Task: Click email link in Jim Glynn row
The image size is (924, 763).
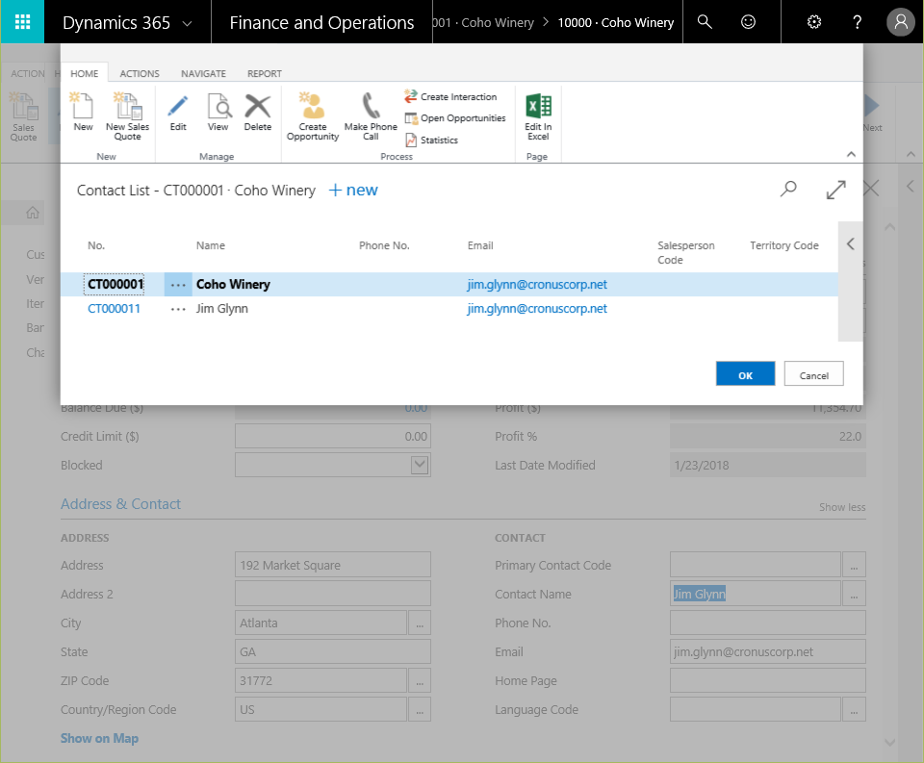Action: point(537,309)
